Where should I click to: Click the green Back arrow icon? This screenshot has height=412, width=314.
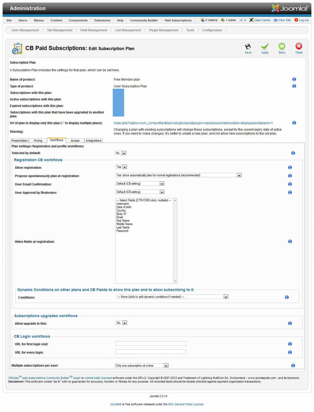pyautogui.click(x=282, y=46)
